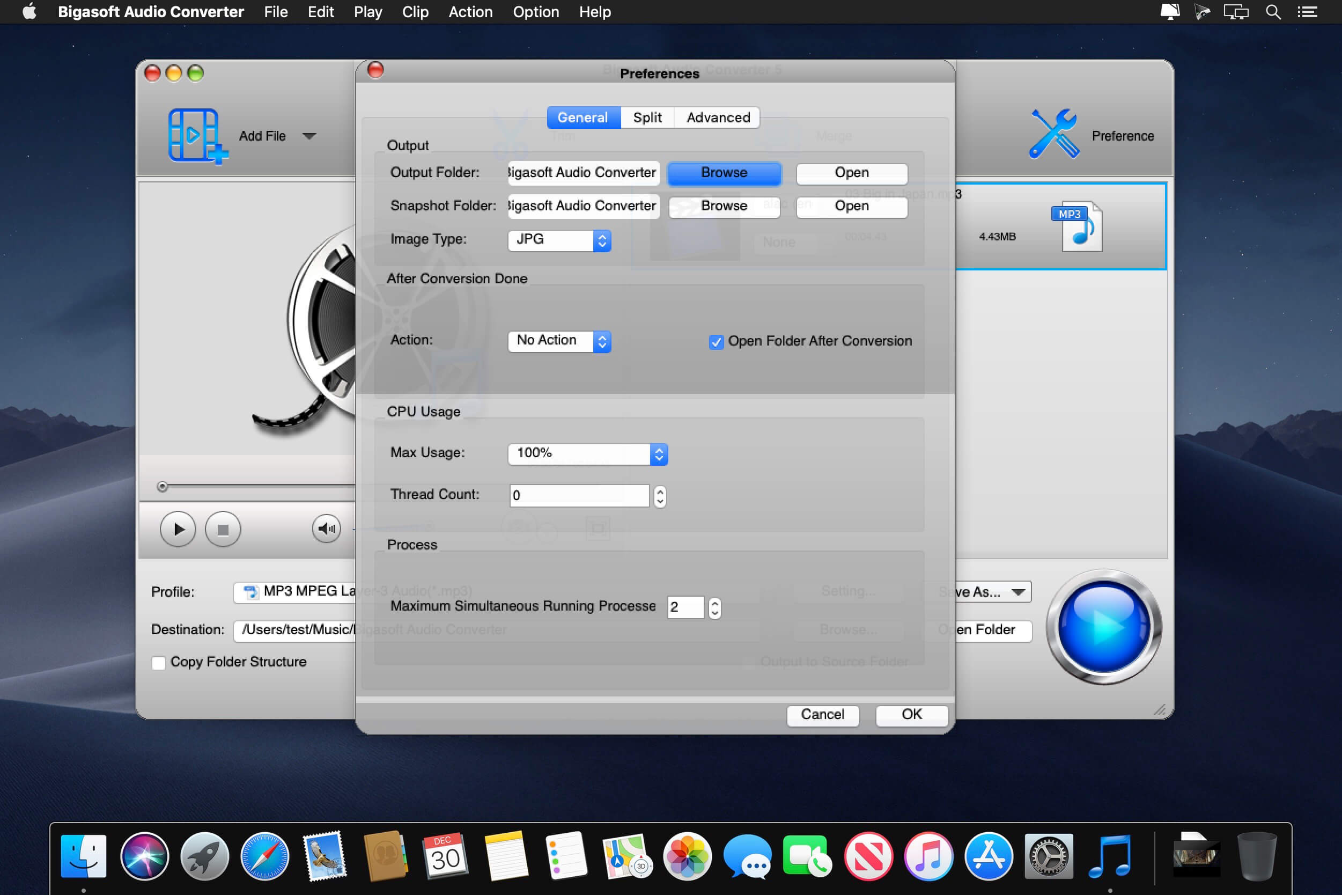Open the Output Folder
The width and height of the screenshot is (1342, 895).
851,173
